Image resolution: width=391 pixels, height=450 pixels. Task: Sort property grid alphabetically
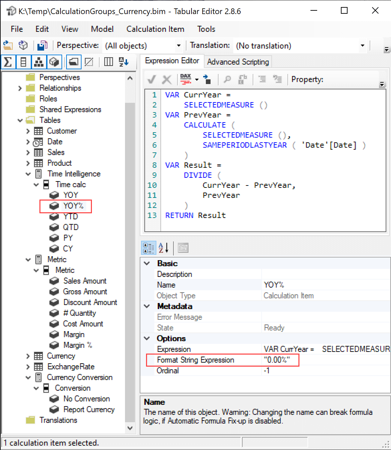coord(163,248)
